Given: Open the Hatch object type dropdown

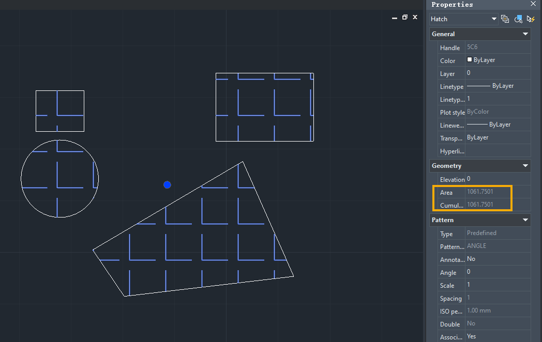Looking at the screenshot, I should (463, 19).
